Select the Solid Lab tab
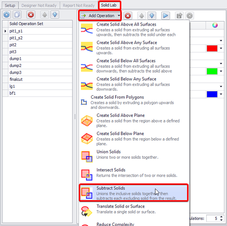 (110, 5)
